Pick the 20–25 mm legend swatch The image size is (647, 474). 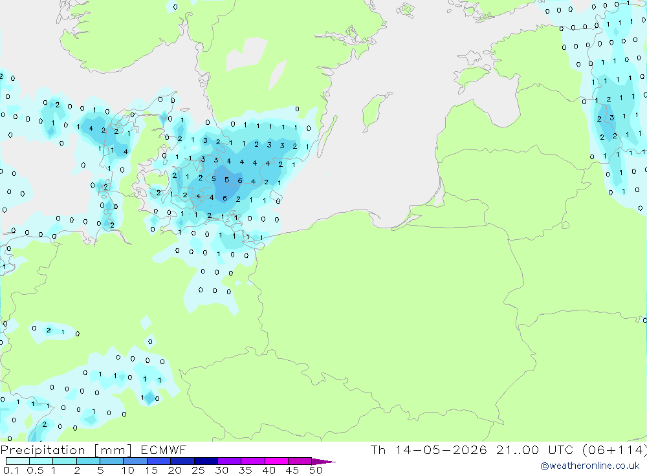pyautogui.click(x=182, y=461)
